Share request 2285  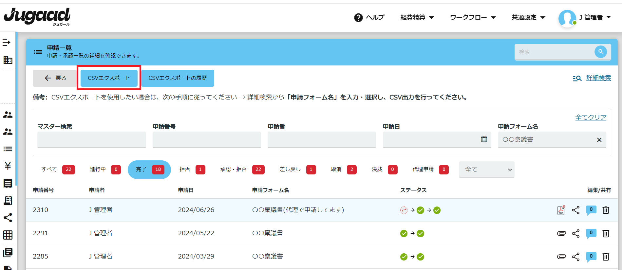[575, 257]
